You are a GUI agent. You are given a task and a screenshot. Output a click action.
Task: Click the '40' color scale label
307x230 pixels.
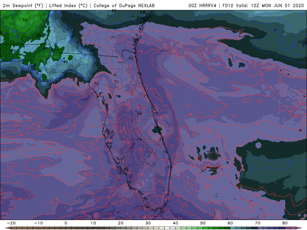point(175,223)
